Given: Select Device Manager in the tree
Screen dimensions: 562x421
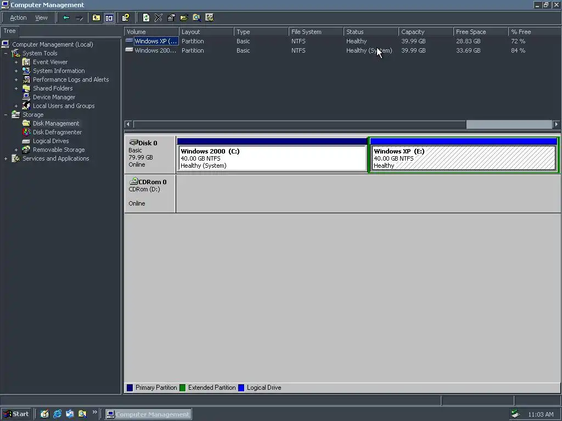Looking at the screenshot, I should click(x=54, y=97).
